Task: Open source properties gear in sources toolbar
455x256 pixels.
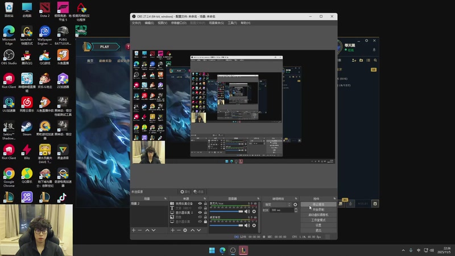Action: click(185, 230)
